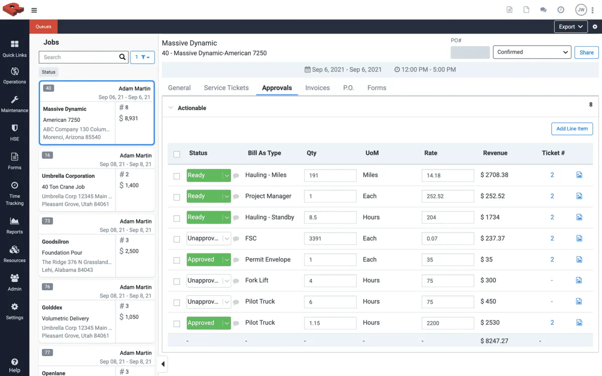Open the Service Tickets tab
This screenshot has height=376, width=602.
[226, 88]
